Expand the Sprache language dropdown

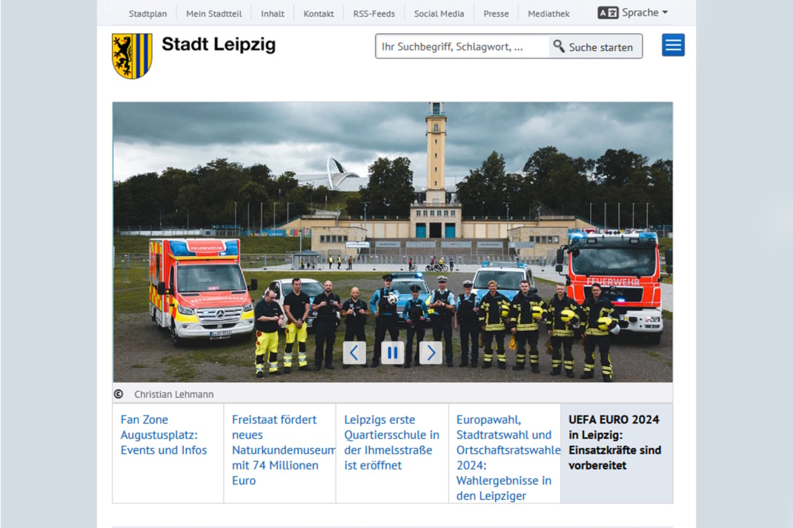click(x=645, y=13)
